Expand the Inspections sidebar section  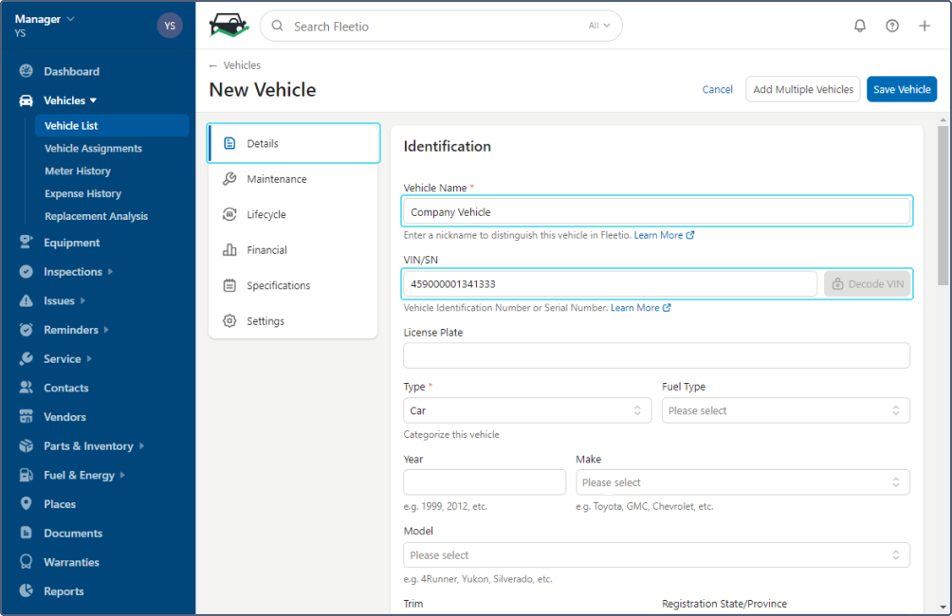72,272
